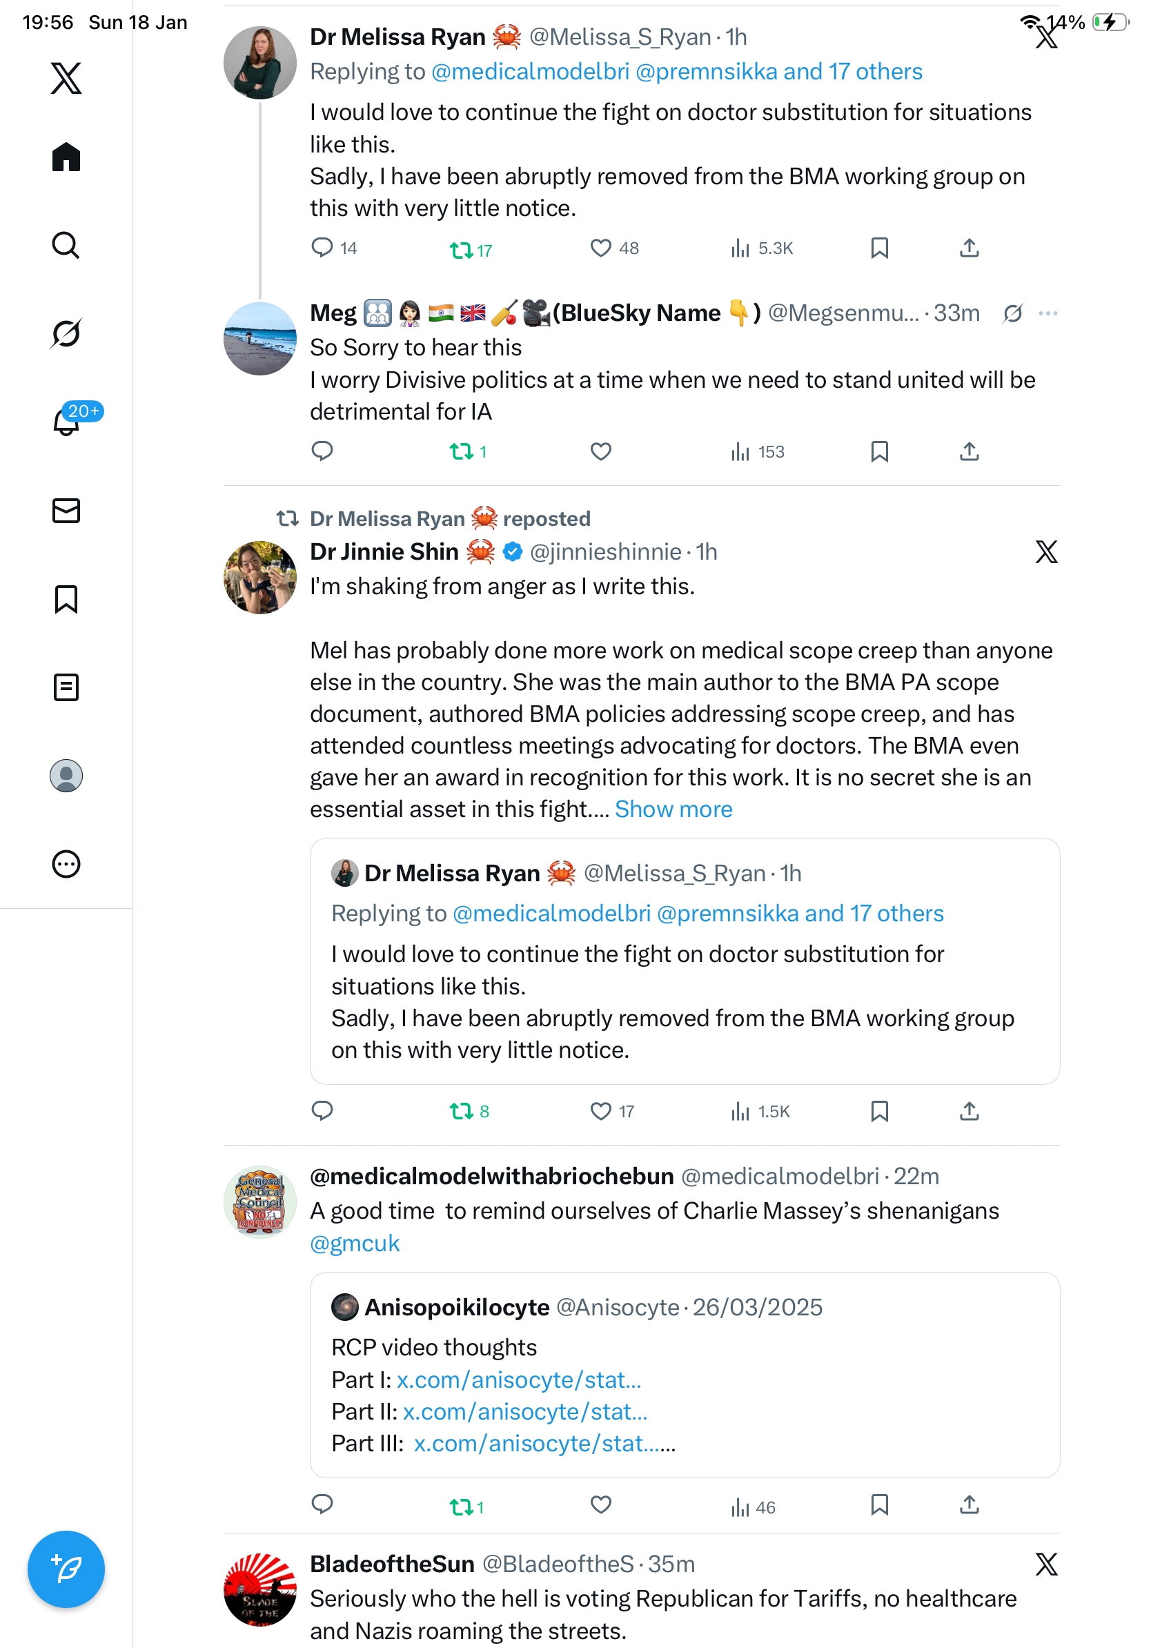
Task: Open Bookmarks in the left sidebar
Action: tap(66, 598)
